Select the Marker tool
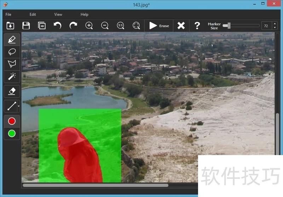The width and height of the screenshot is (283, 197). pos(12,40)
